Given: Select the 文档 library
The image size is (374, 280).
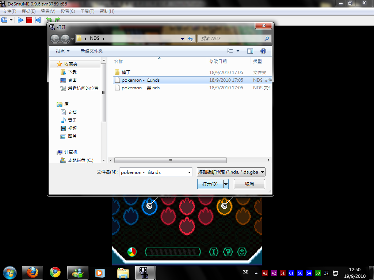Looking at the screenshot, I should [x=72, y=112].
